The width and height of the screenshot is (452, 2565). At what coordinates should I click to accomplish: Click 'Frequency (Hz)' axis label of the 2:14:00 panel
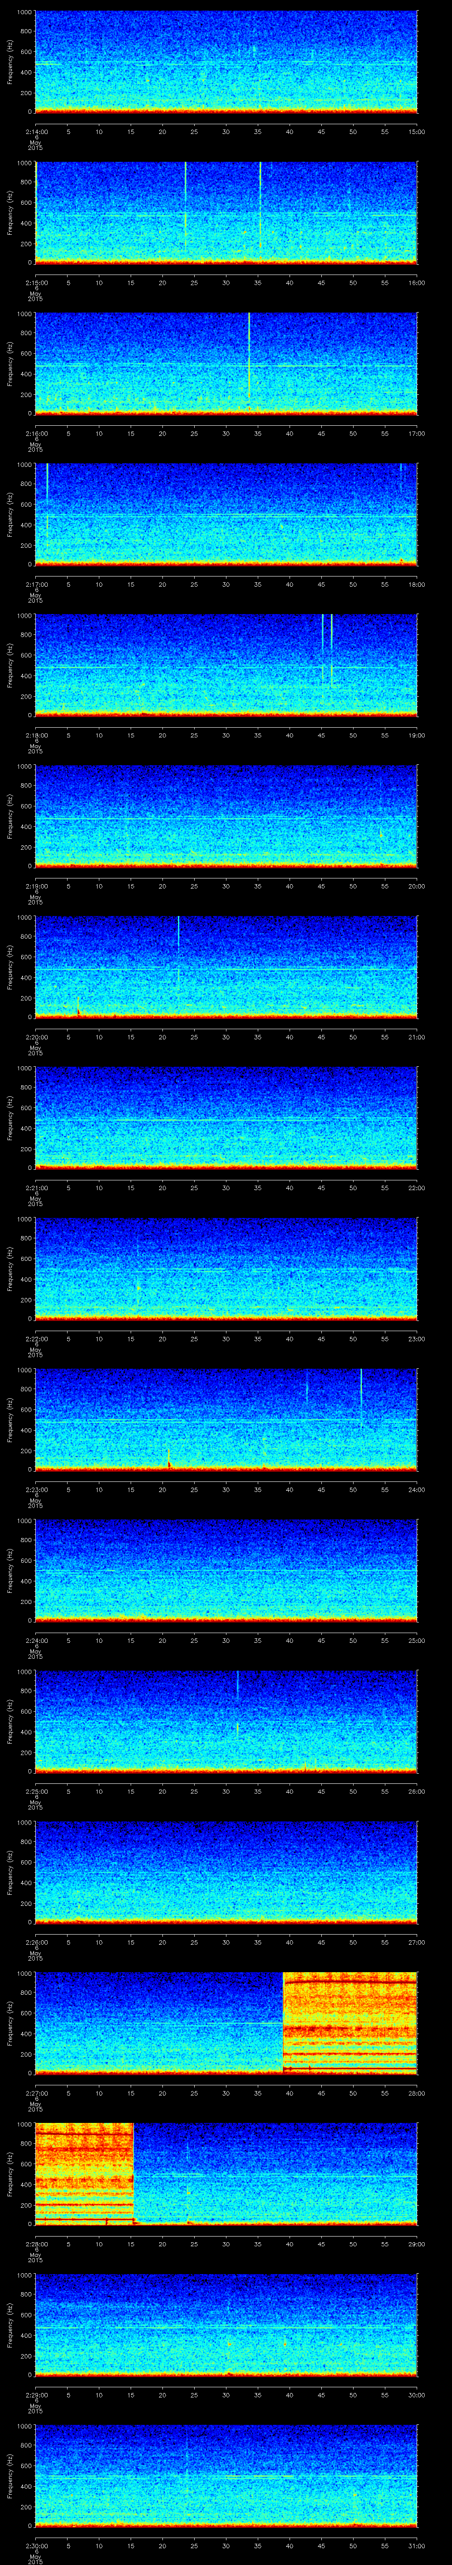[10, 62]
